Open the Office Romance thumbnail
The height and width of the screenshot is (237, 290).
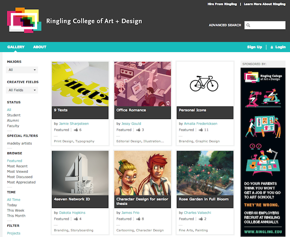point(143,84)
